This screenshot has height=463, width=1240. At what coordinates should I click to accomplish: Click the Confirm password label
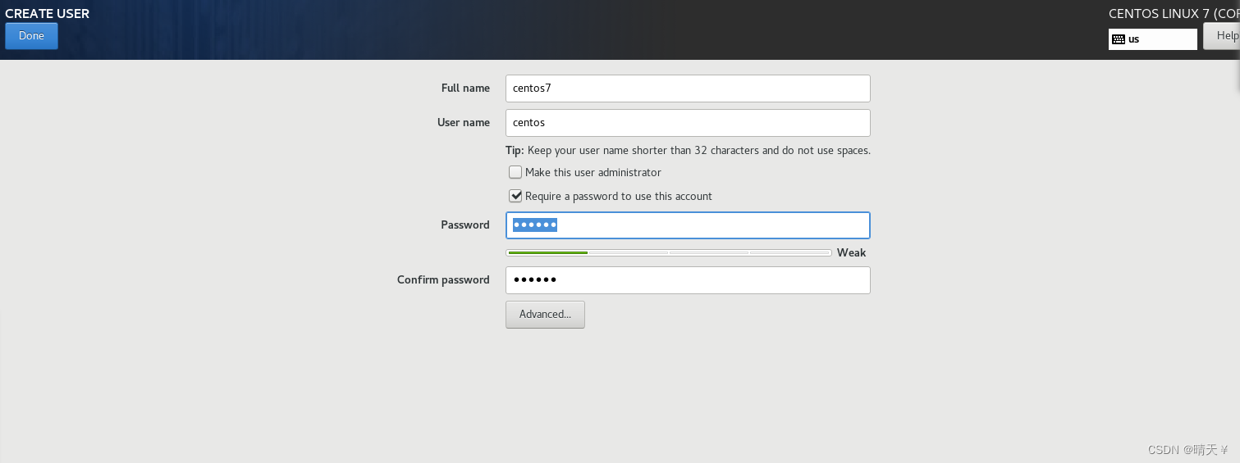click(443, 280)
